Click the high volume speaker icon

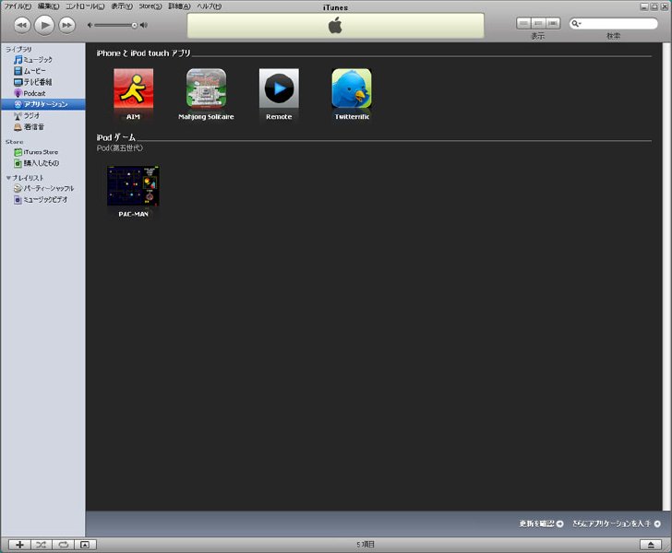(144, 25)
